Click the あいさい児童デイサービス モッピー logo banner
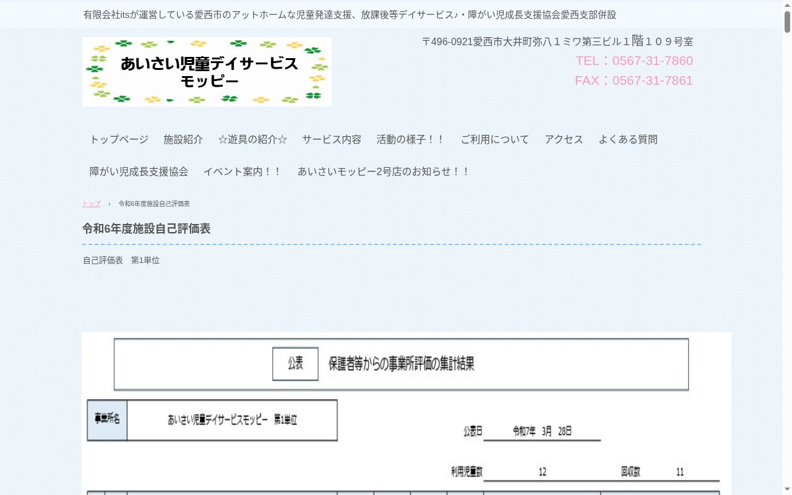Screen dimensions: 792x495 tap(207, 72)
